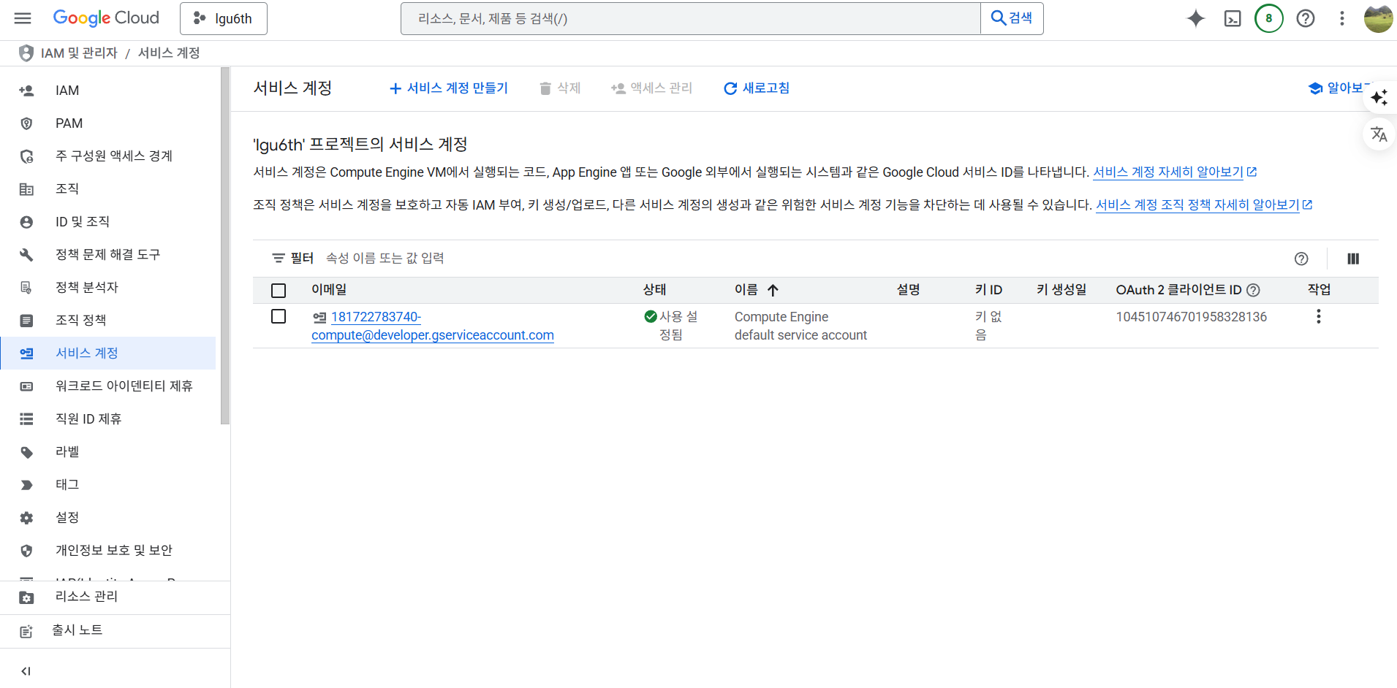Screen dimensions: 1397x688
Task: Open the compute@developer service account email link
Action: tap(433, 326)
